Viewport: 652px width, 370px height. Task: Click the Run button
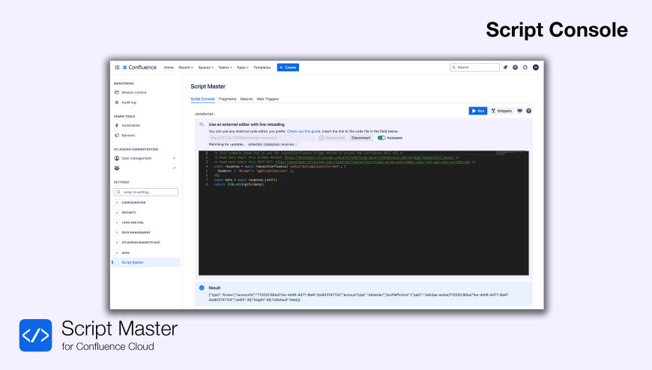pyautogui.click(x=478, y=111)
